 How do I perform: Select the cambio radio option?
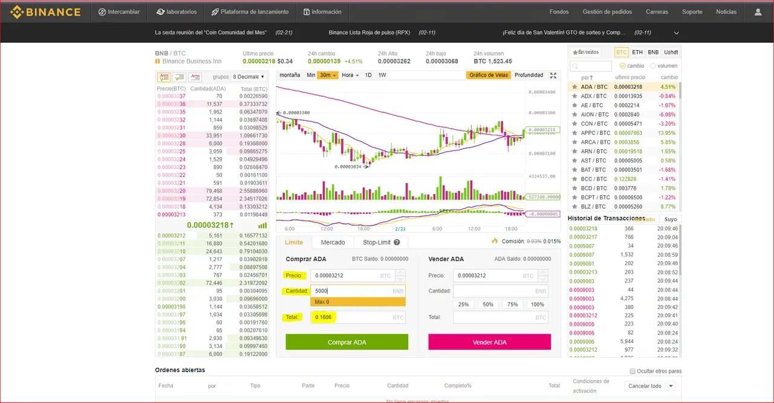pyautogui.click(x=622, y=66)
